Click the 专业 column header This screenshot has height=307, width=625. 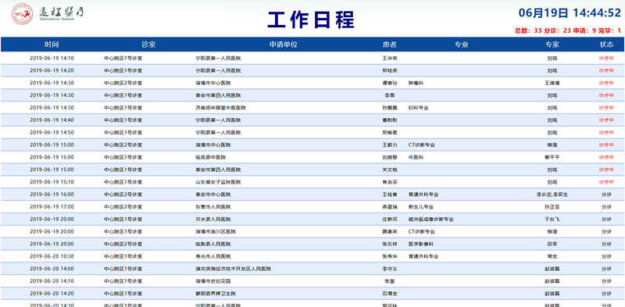point(461,45)
